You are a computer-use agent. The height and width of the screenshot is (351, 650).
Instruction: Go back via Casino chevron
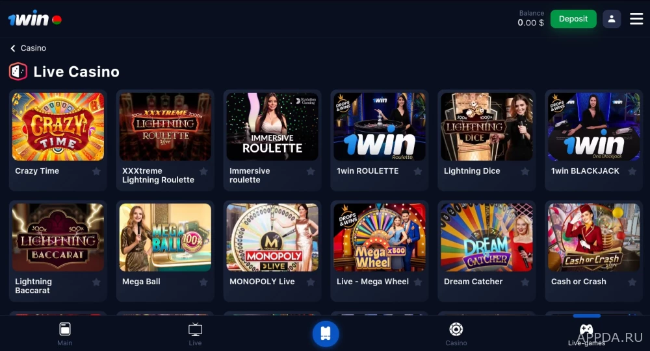click(x=13, y=49)
